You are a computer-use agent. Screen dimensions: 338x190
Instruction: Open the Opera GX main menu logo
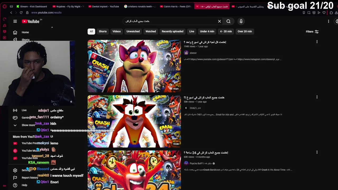tap(4, 6)
